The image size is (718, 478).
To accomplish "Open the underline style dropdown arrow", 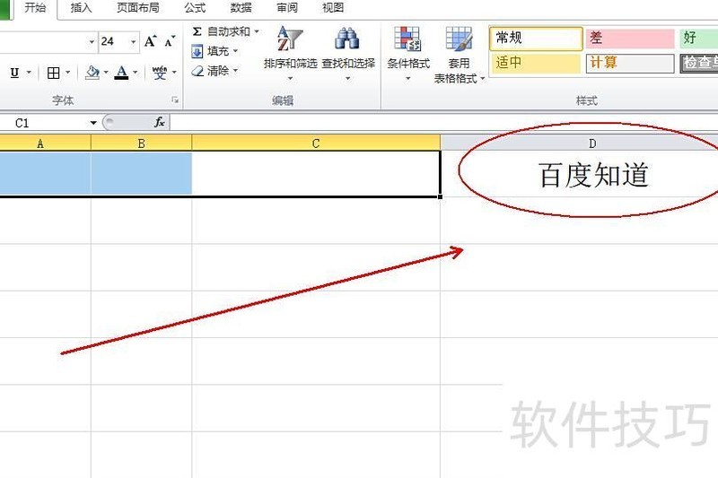I will click(29, 73).
